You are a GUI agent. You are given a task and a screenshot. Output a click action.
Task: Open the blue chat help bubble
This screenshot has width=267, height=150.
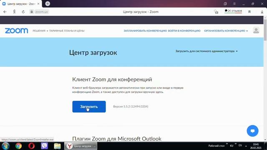(x=252, y=131)
